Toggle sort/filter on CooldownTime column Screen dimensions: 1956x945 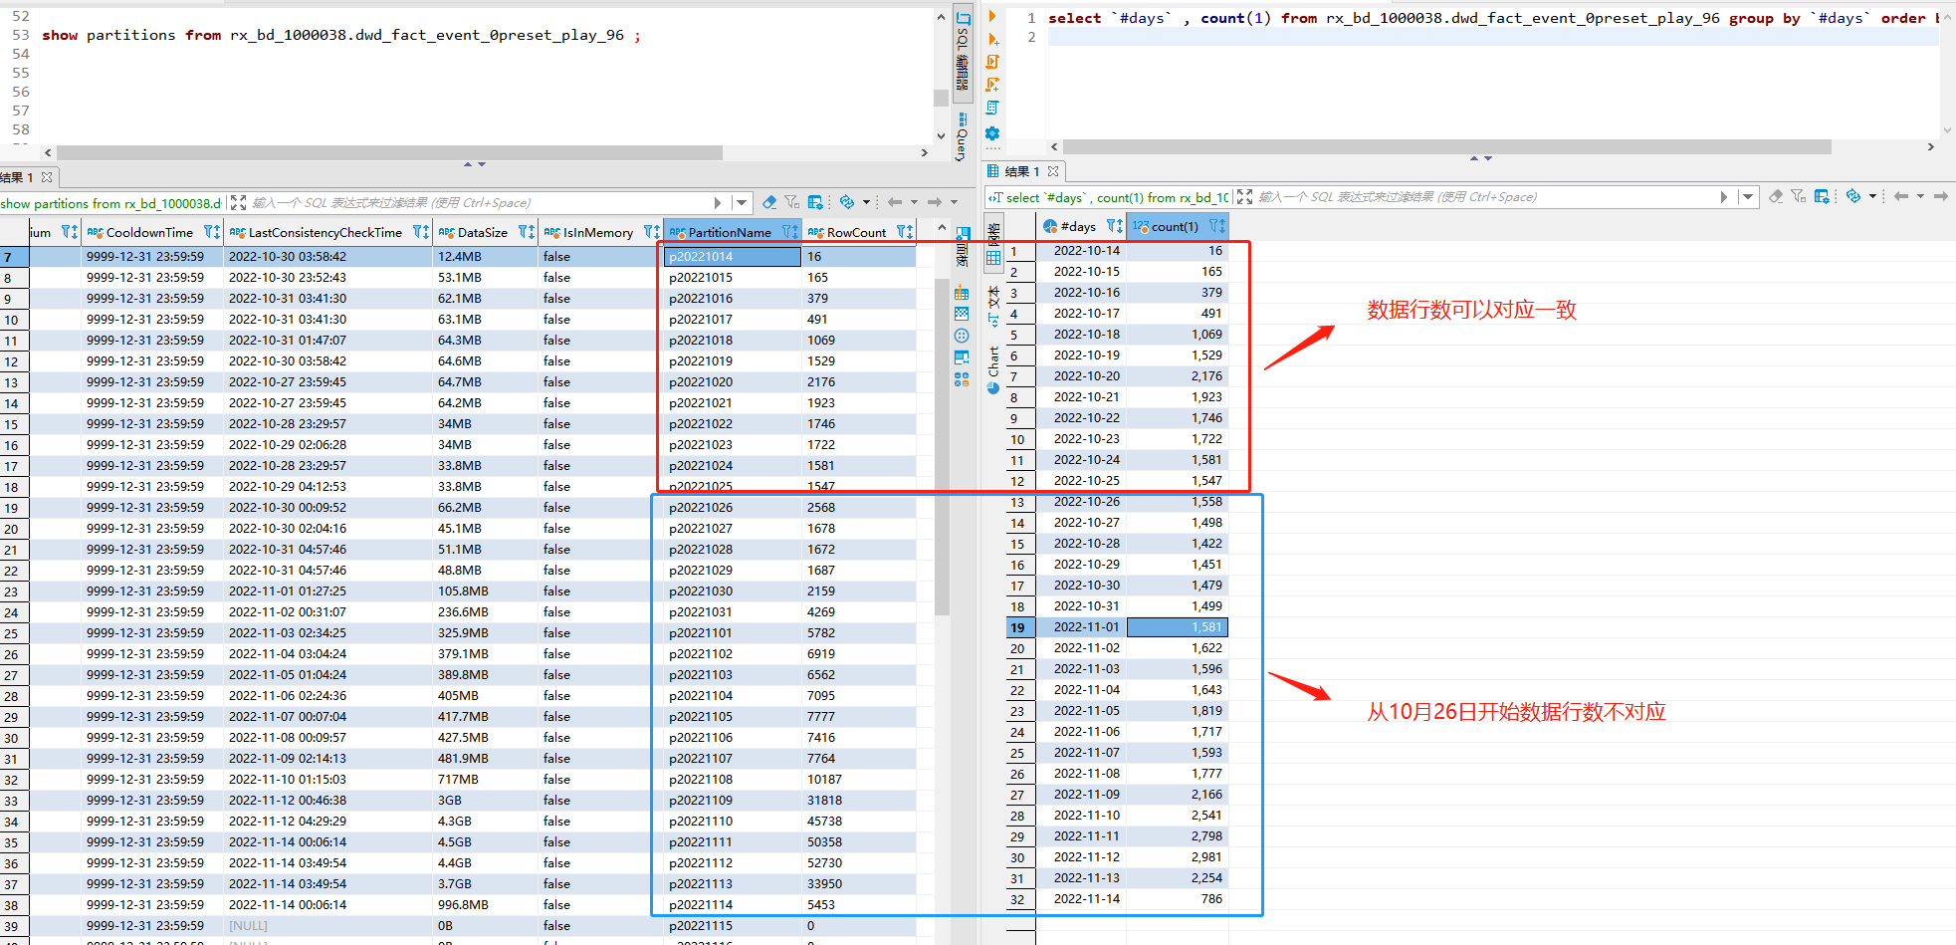tap(212, 232)
